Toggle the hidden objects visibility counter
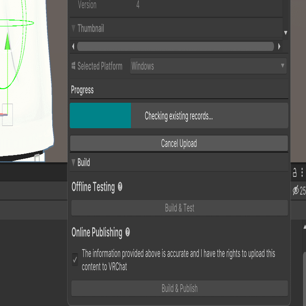Viewport: 306px width, 306px height. [x=299, y=191]
